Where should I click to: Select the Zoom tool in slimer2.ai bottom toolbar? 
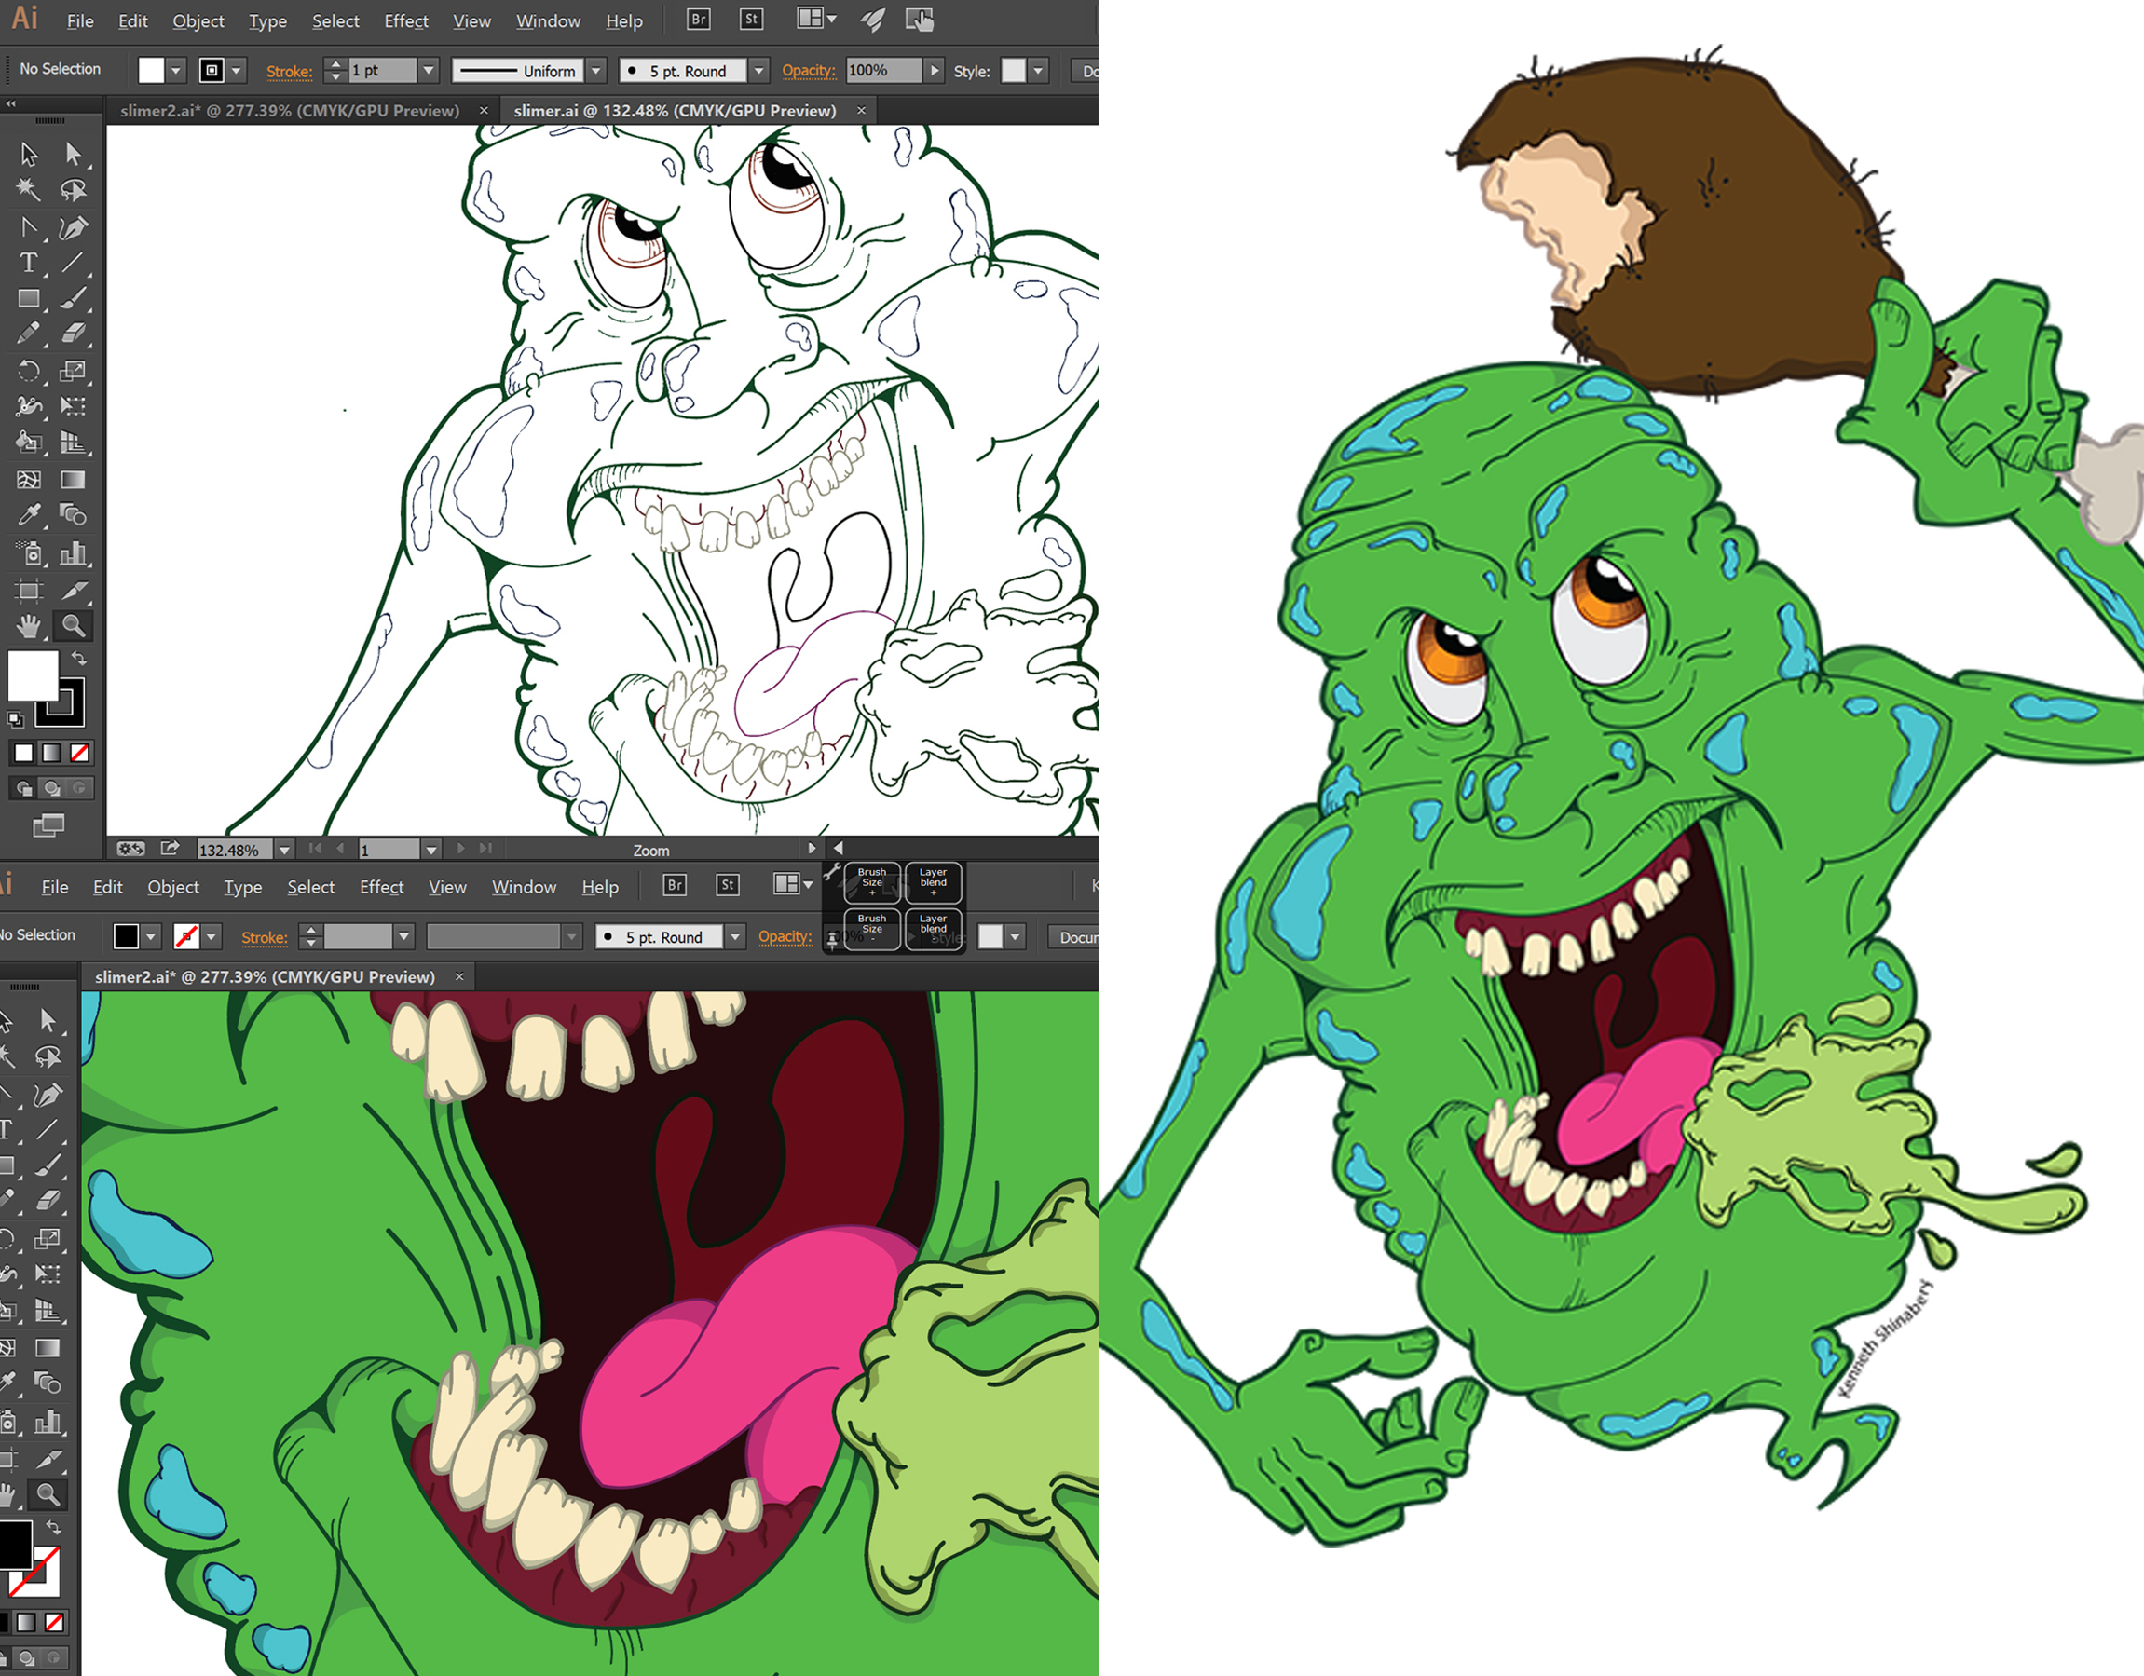point(48,1494)
